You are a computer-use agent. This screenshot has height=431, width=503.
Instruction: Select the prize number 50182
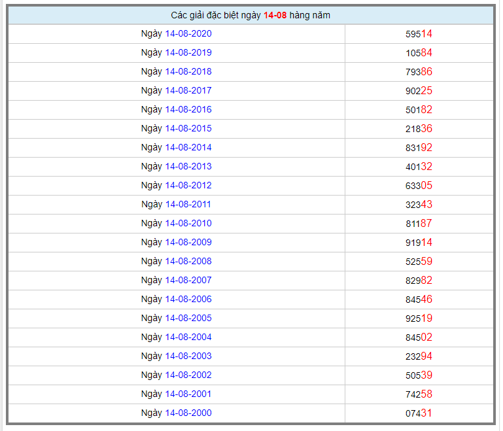click(419, 110)
